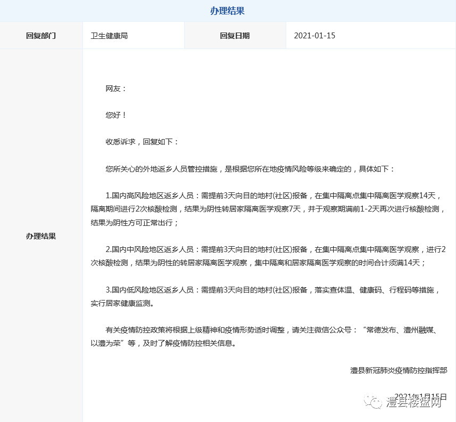Click the line starting 有关疫情防控政策将根据上级精神

[x=271, y=330]
